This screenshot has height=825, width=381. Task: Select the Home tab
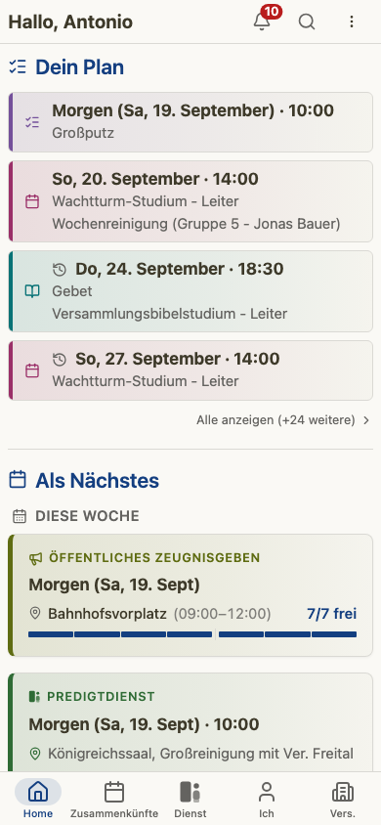[38, 799]
